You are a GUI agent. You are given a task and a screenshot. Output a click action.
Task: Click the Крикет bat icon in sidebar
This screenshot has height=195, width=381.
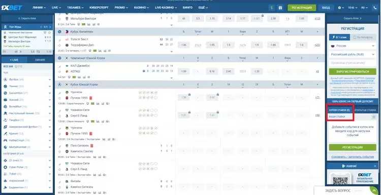6,134
